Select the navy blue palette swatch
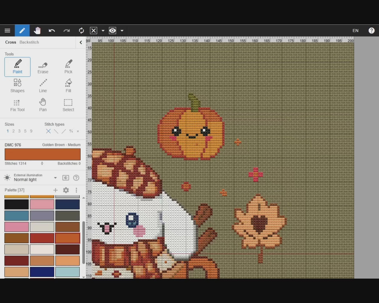379x303 pixels. coord(68,205)
